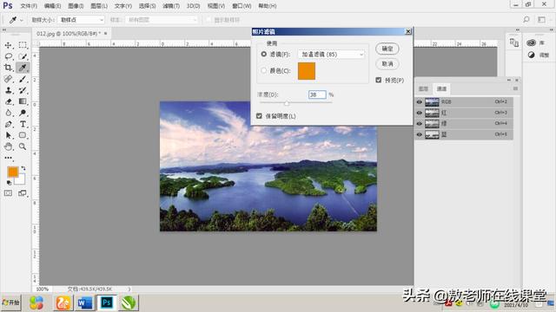Toggle Quick Mask mode
556x312 pixels.
point(8,193)
